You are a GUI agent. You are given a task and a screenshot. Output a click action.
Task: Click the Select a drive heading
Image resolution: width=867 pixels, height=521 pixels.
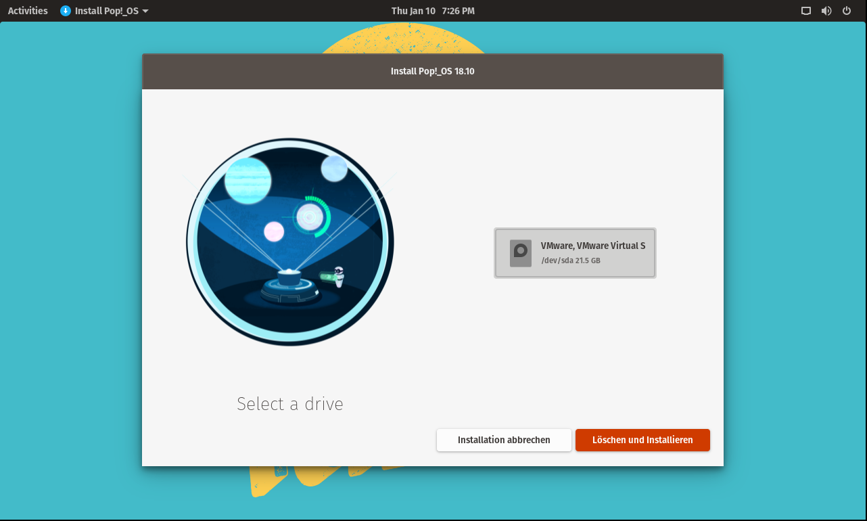pos(290,404)
